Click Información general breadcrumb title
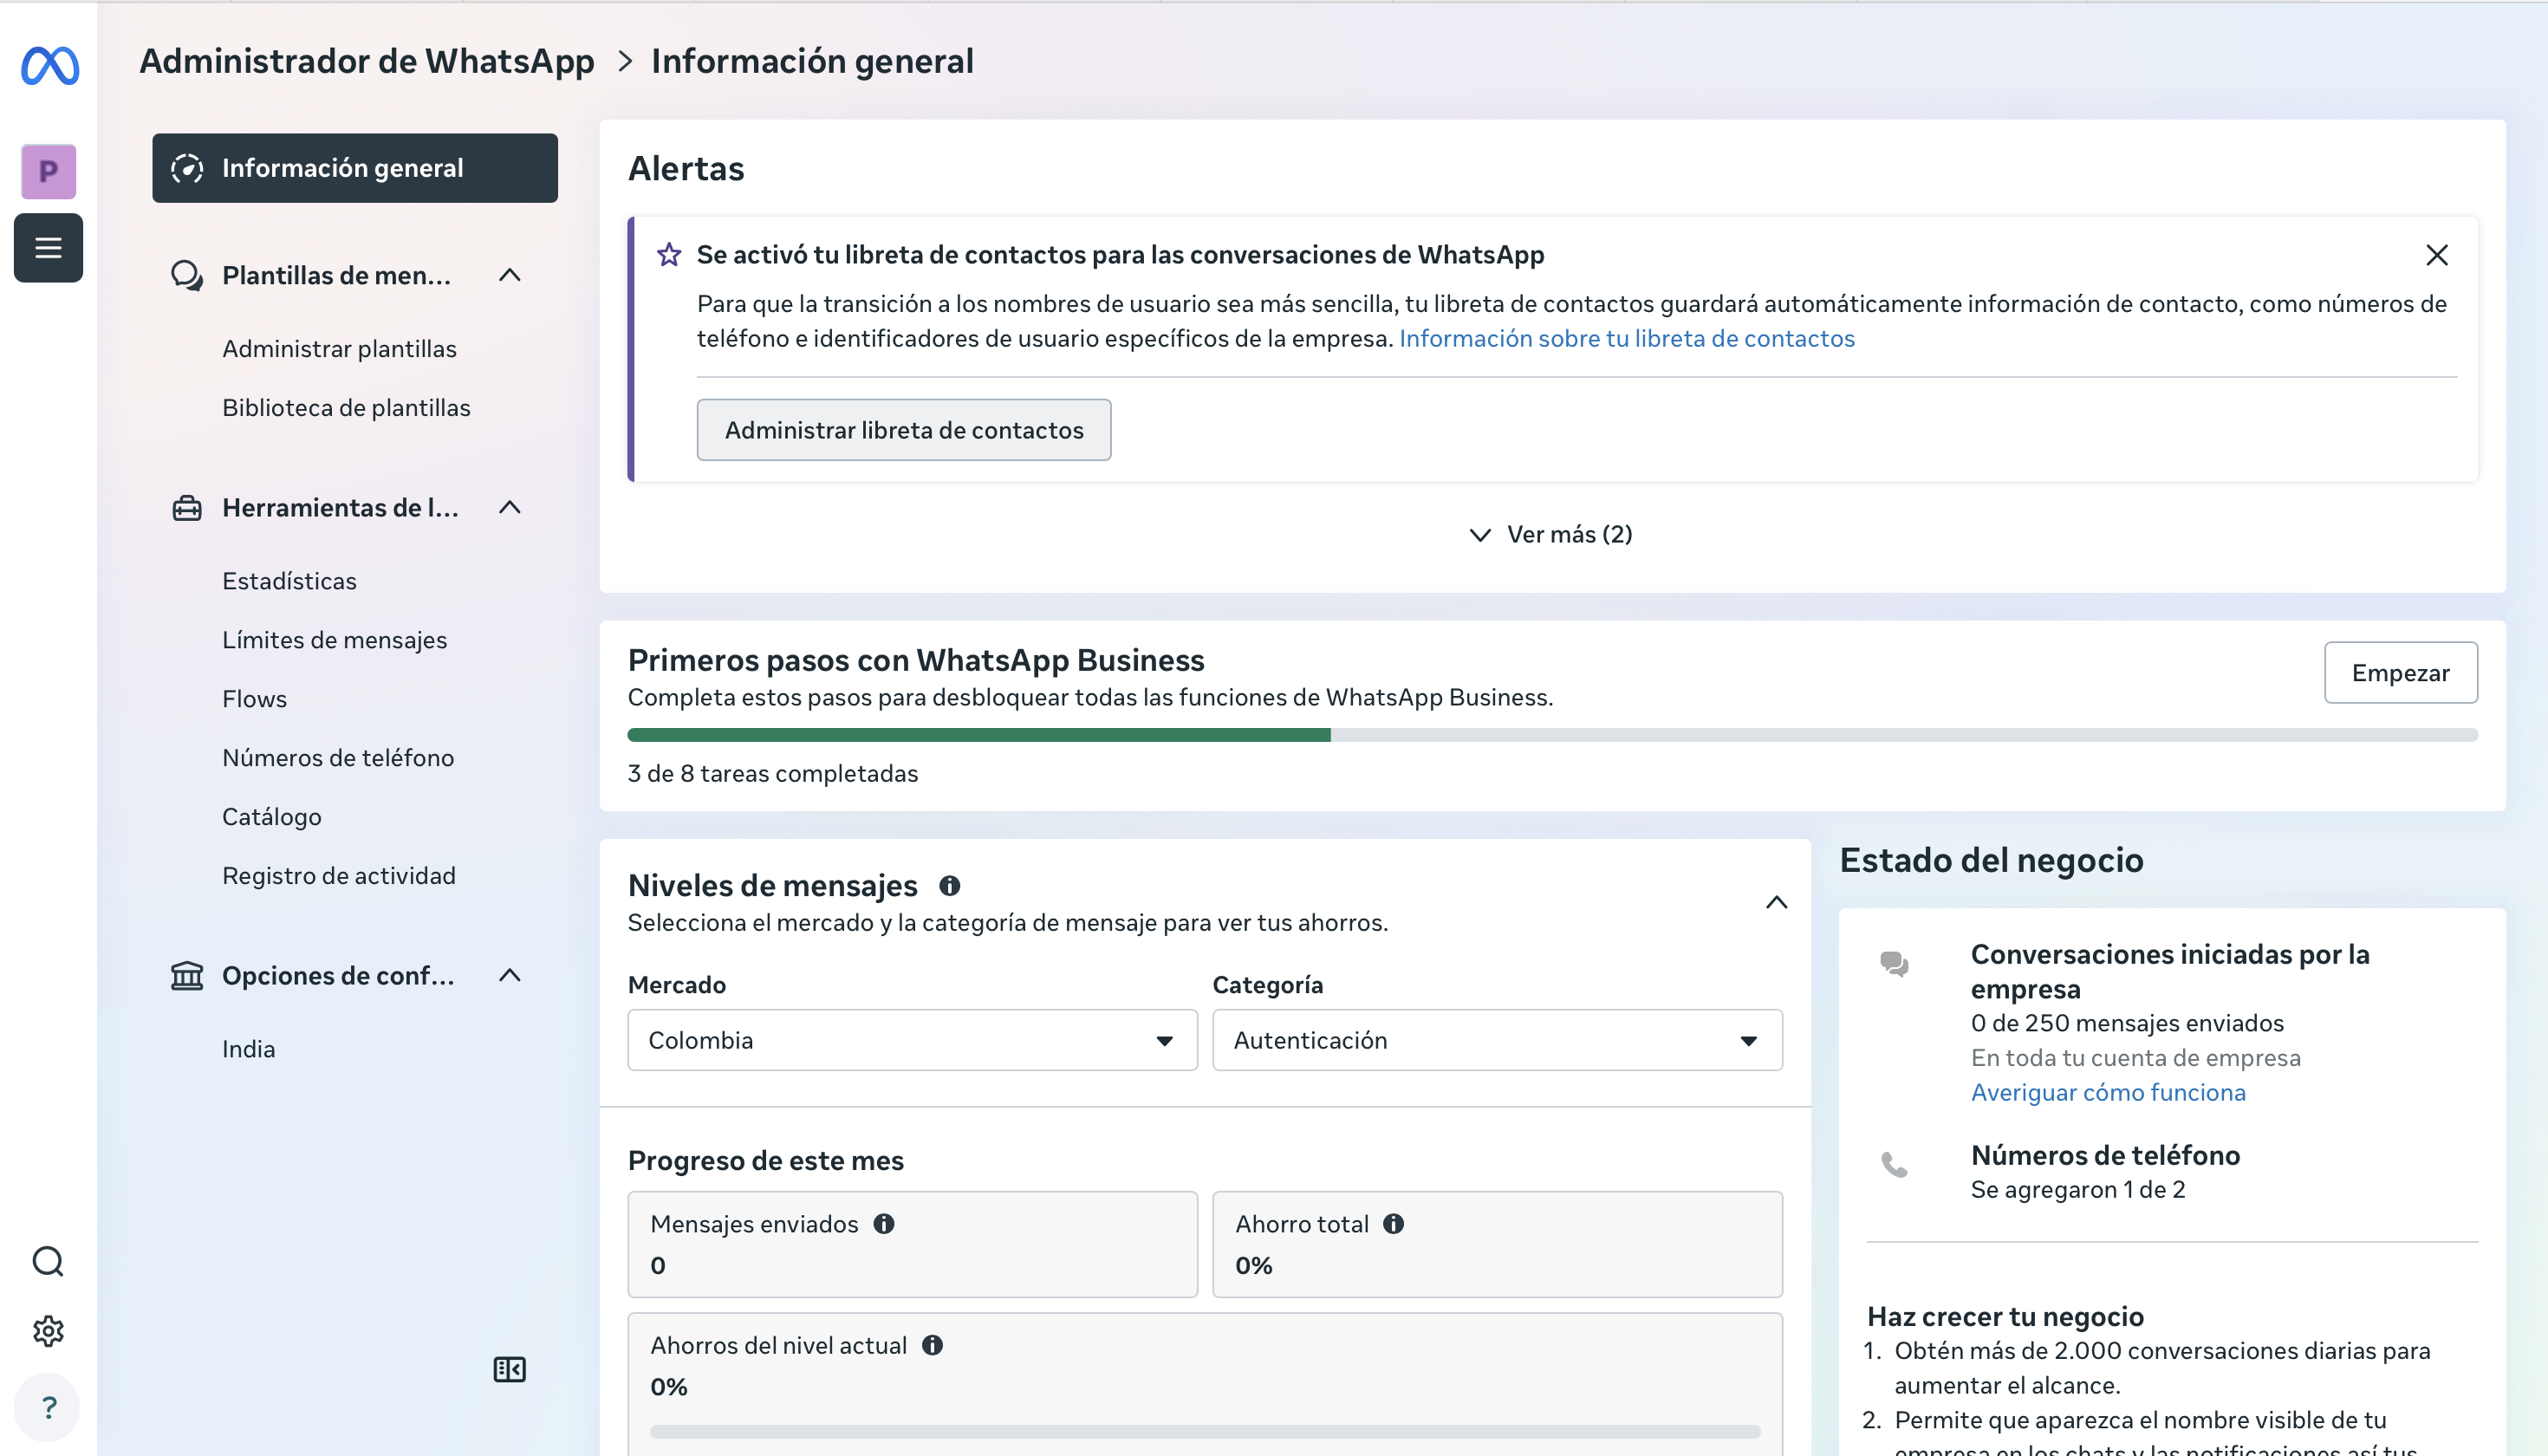The height and width of the screenshot is (1456, 2548). tap(812, 61)
